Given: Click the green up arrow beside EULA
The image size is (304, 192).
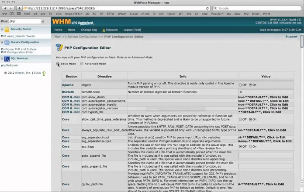Looking at the screenshot, I should 44,73.
